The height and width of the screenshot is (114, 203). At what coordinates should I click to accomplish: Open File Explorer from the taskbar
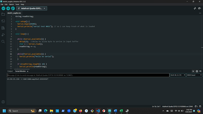pos(51,111)
